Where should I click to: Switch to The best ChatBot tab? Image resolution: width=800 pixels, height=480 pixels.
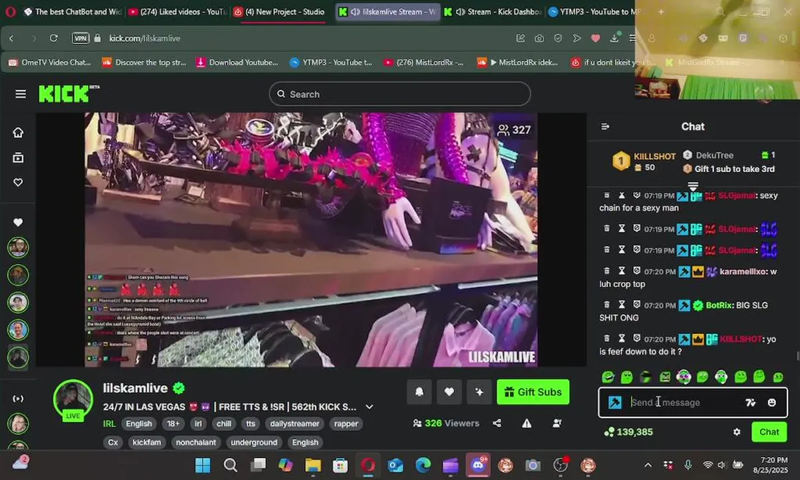pos(71,11)
